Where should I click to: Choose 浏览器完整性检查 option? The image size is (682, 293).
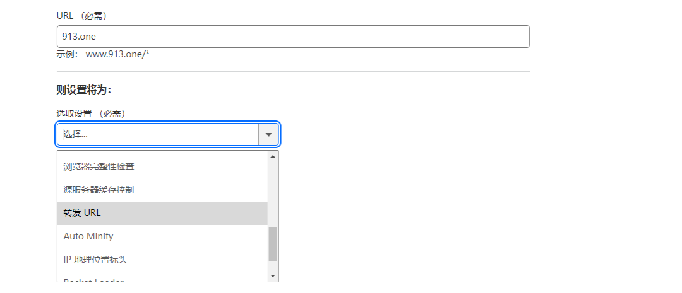(x=99, y=167)
